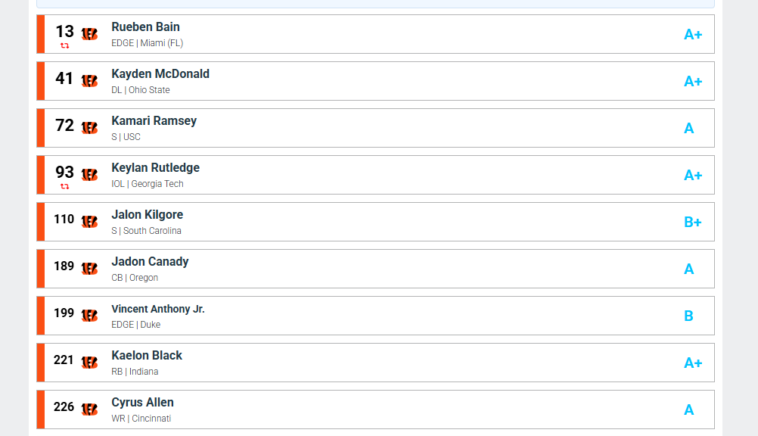Click the B+ grade for Jalon Kilgore
The image size is (758, 436).
pos(693,222)
